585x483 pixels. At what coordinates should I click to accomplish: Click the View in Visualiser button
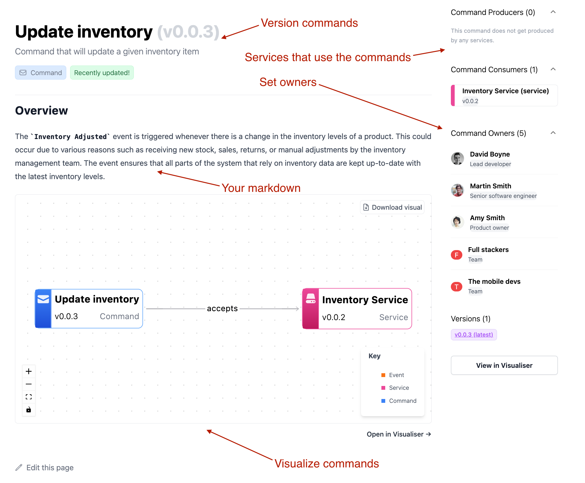click(504, 365)
